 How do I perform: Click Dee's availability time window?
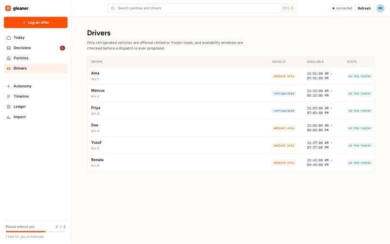point(320,128)
